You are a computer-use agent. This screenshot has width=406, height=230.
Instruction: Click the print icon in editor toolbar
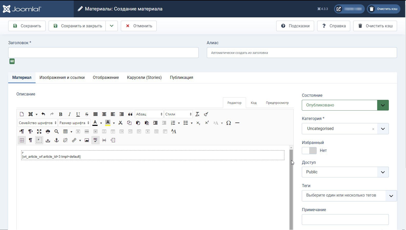(48, 131)
